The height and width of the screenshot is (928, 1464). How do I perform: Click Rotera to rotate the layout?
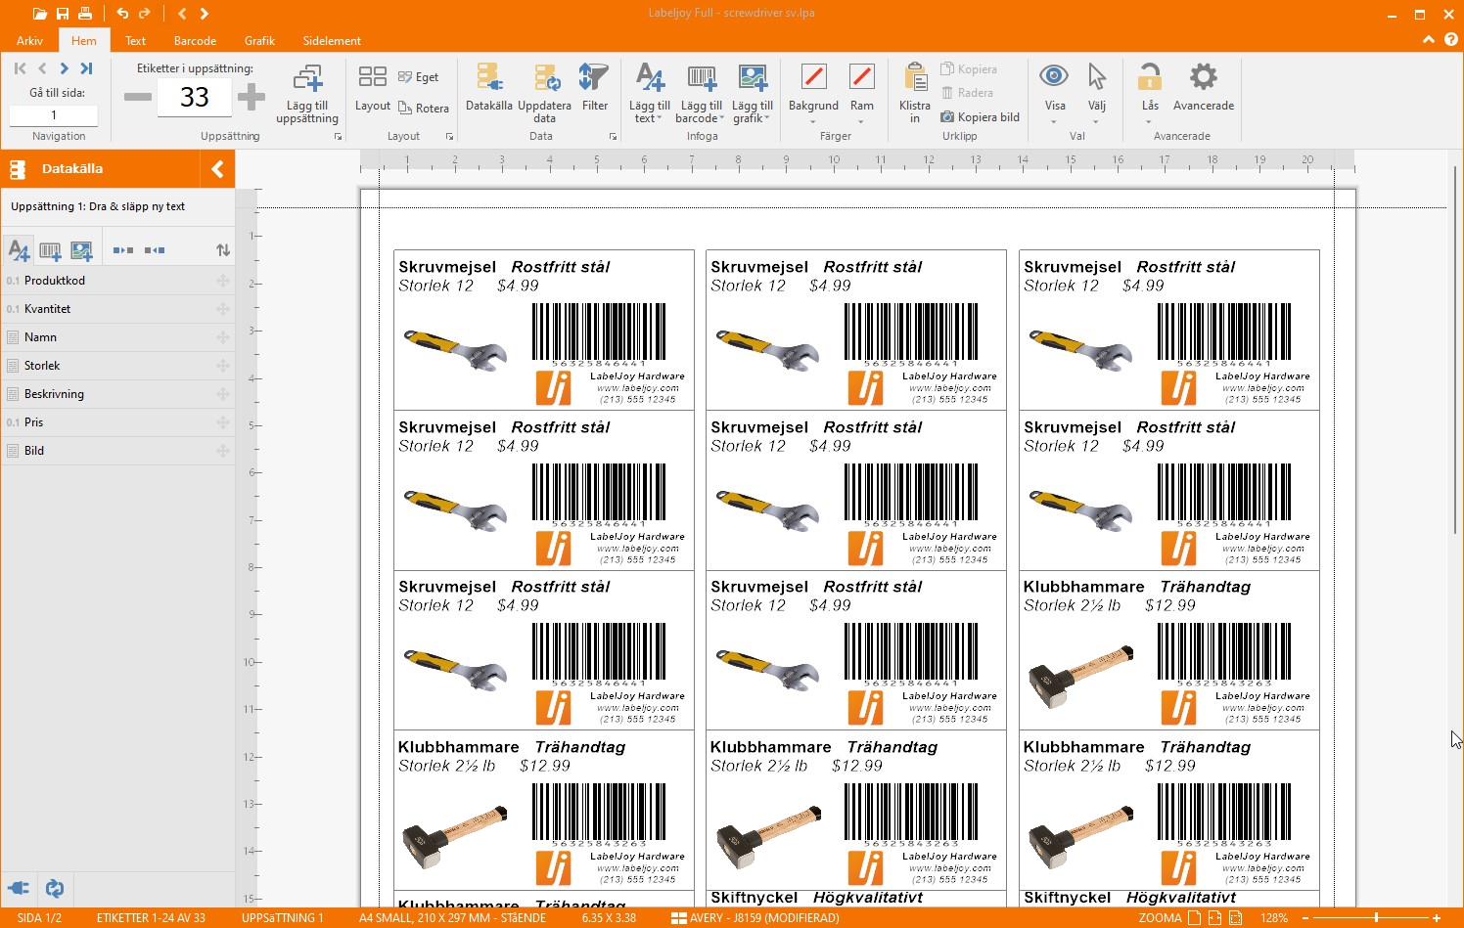423,109
